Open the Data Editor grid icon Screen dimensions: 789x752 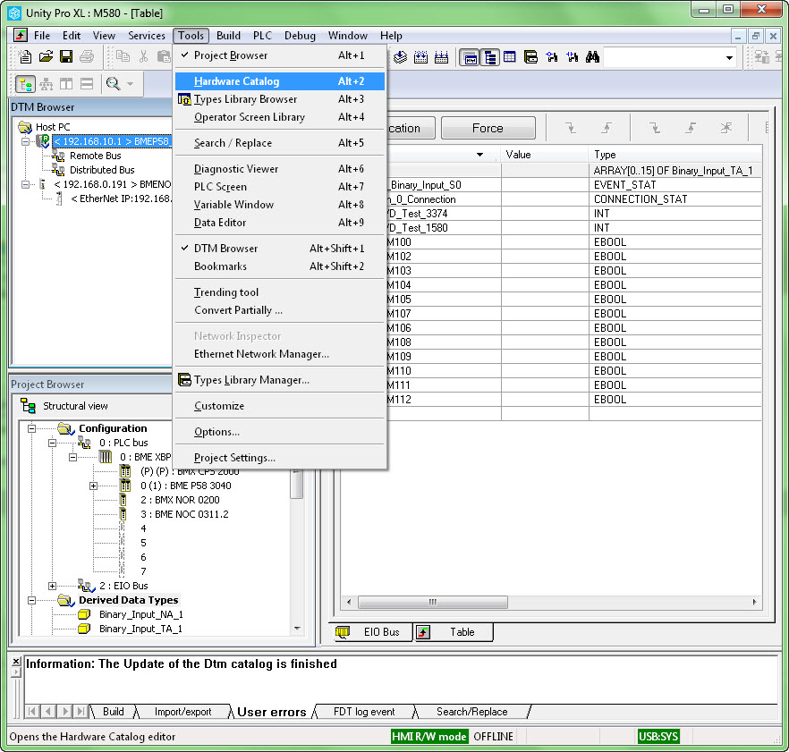[510, 57]
